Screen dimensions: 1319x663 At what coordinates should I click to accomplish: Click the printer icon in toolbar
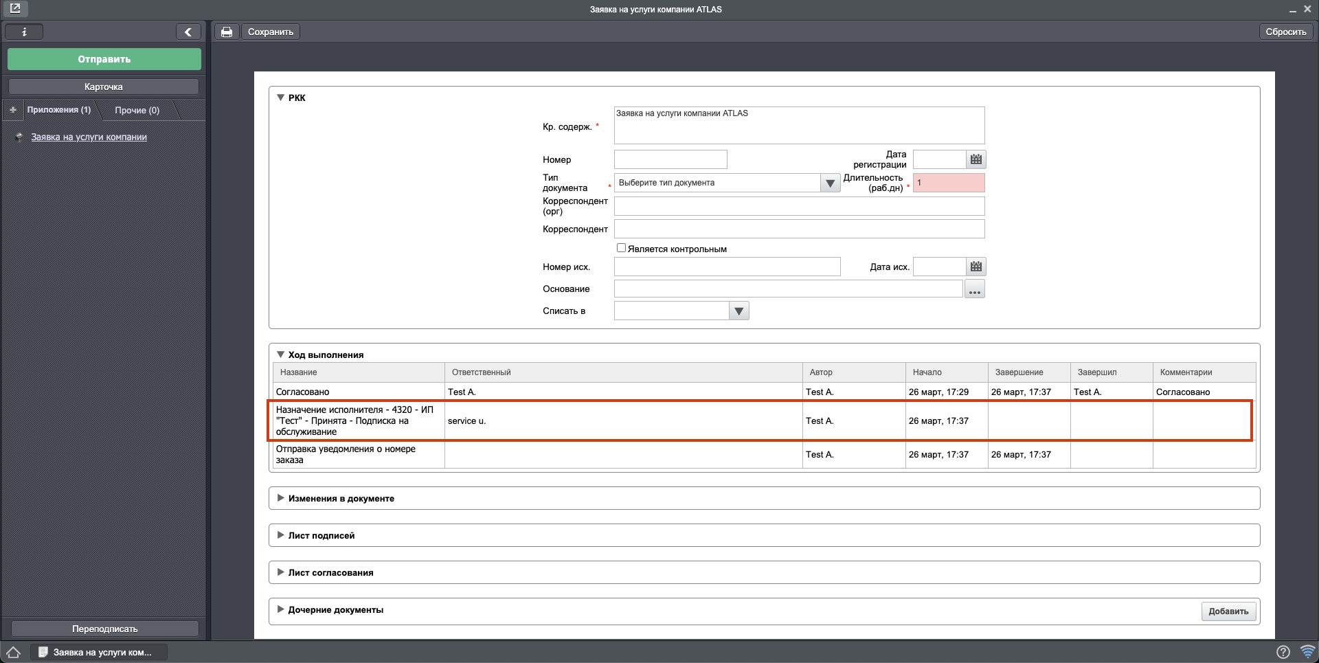226,32
